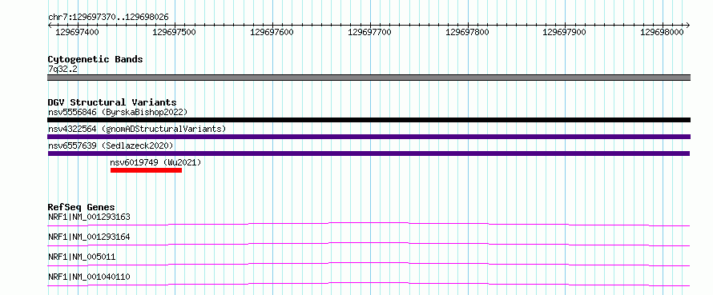Click the nsv6019749 (Wu2021) label
This screenshot has width=713, height=295.
tap(155, 162)
